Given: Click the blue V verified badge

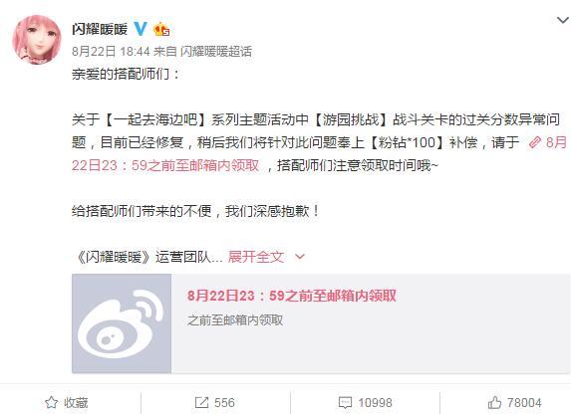Looking at the screenshot, I should [x=141, y=29].
